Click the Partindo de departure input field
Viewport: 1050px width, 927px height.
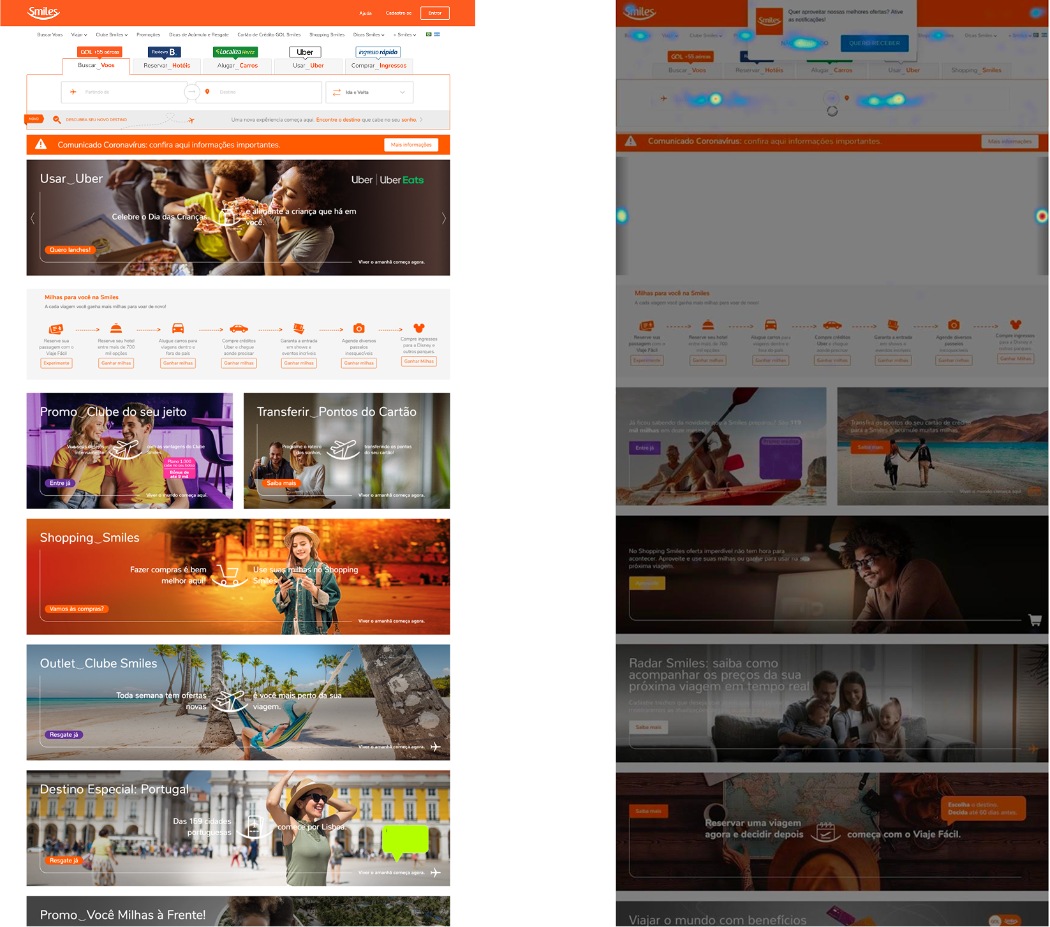pos(124,93)
